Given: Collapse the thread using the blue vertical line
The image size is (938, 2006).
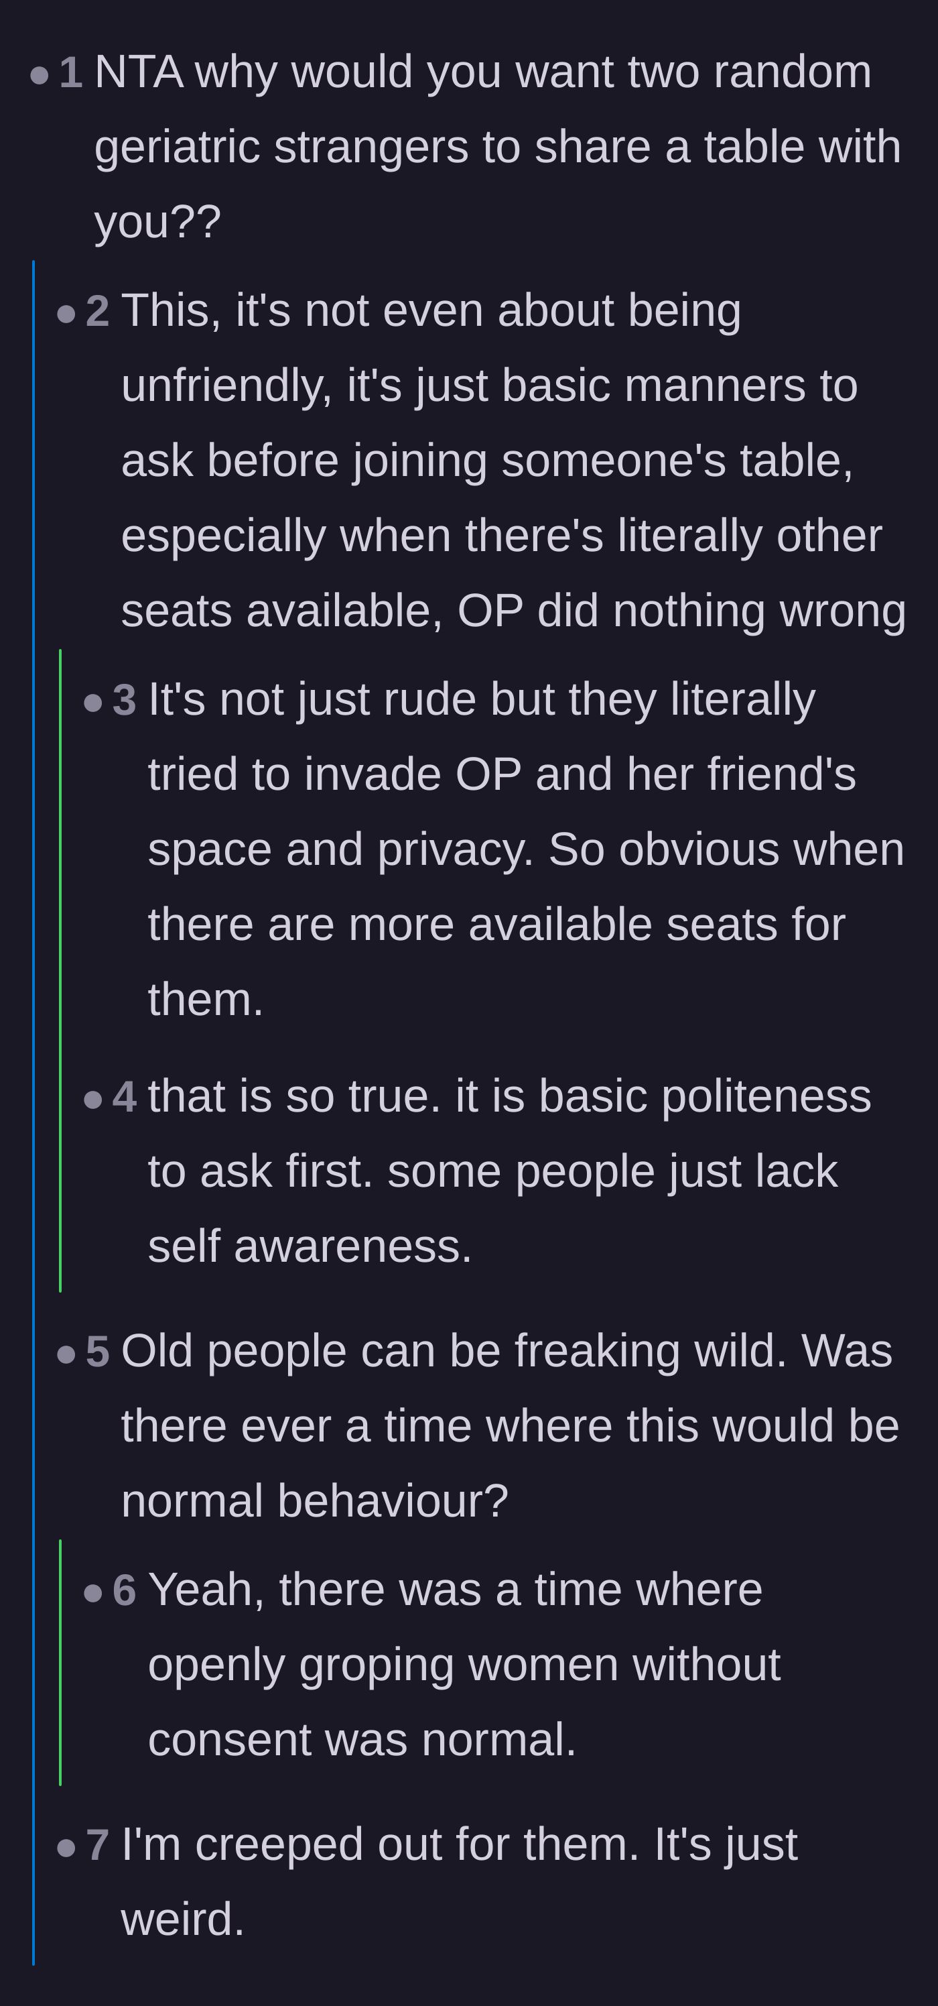Looking at the screenshot, I should (33, 1112).
